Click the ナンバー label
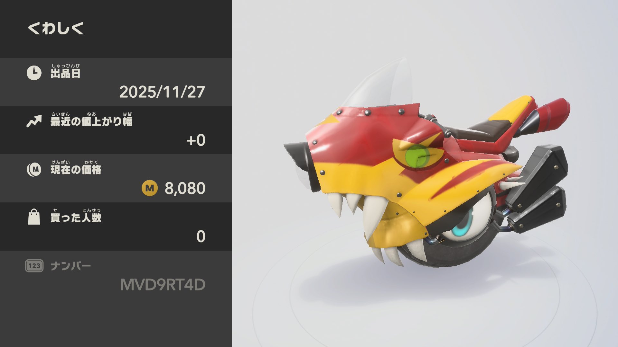 pyautogui.click(x=71, y=266)
